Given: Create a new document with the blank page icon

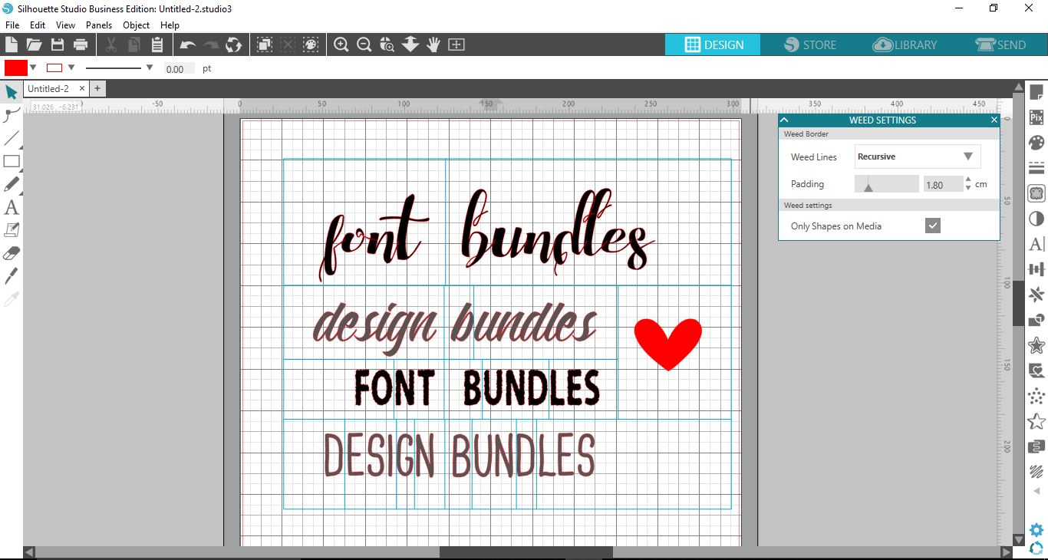Looking at the screenshot, I should tap(12, 44).
